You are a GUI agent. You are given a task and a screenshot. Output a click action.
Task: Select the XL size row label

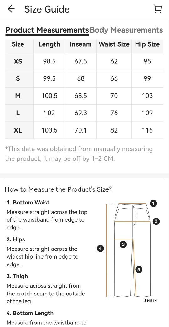18,130
